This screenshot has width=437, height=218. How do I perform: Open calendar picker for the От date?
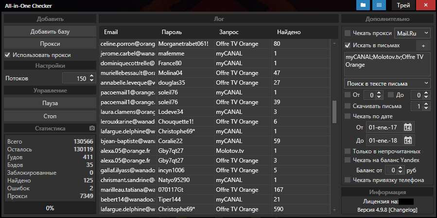click(x=408, y=127)
